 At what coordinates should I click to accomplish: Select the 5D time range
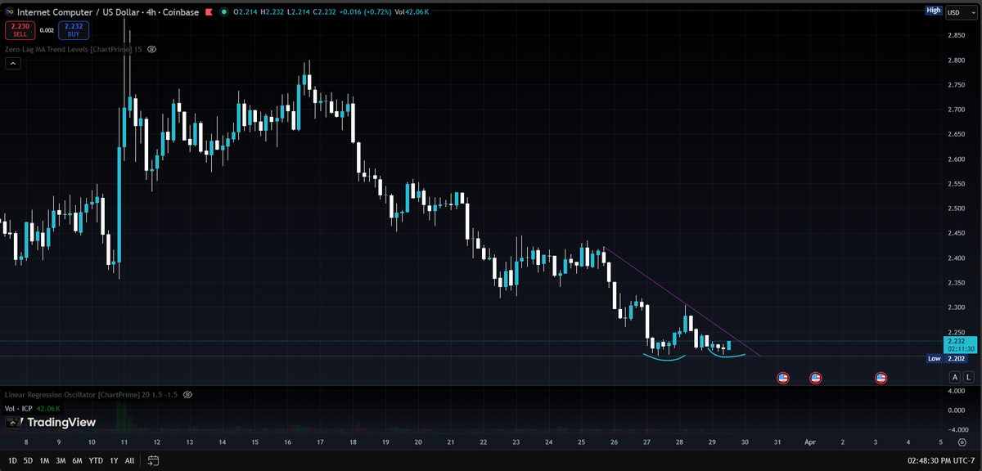tap(28, 460)
